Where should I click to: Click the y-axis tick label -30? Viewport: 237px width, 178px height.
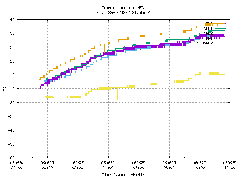click(11, 116)
